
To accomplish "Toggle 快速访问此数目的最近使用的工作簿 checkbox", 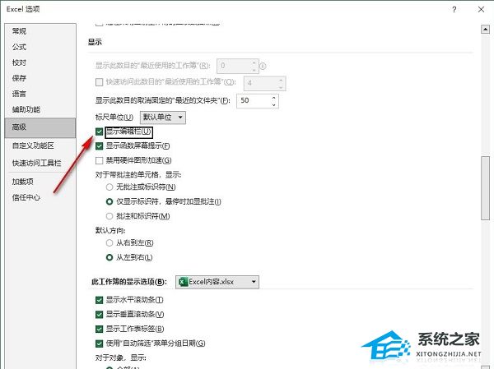I will (100, 82).
